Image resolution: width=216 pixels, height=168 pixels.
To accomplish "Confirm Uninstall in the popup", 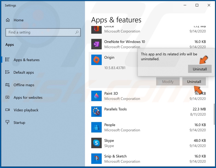I will pos(200,69).
